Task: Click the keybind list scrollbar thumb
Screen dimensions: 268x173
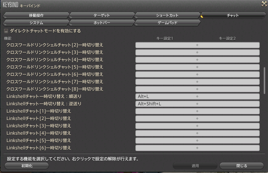Action: coord(264,81)
